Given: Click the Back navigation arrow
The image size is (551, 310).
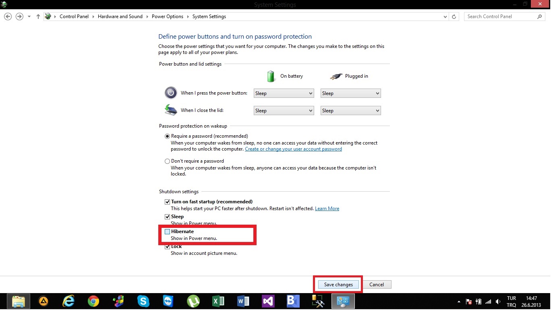Looking at the screenshot, I should click(x=8, y=17).
